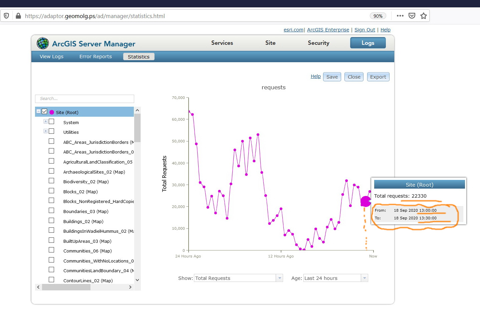Click the 90% zoom level indicator

tap(378, 16)
